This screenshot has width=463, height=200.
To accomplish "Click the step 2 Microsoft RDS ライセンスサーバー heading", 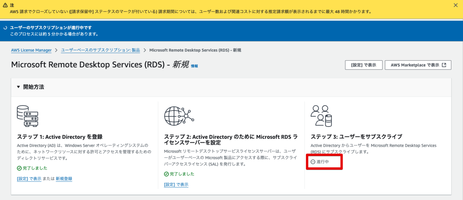I will pyautogui.click(x=231, y=139).
